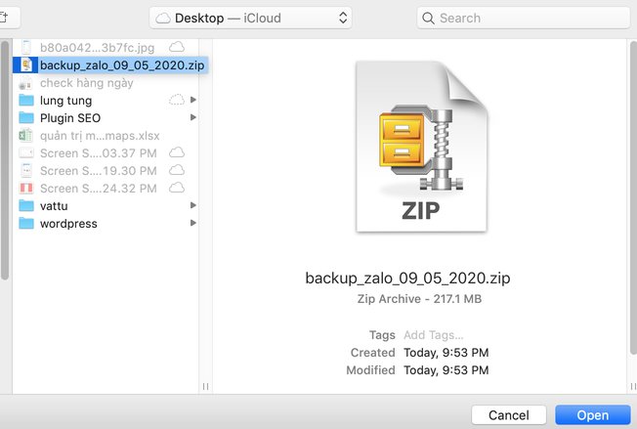637x429 pixels.
Task: Expand the vattu folder disclosure arrow
Action: point(193,206)
